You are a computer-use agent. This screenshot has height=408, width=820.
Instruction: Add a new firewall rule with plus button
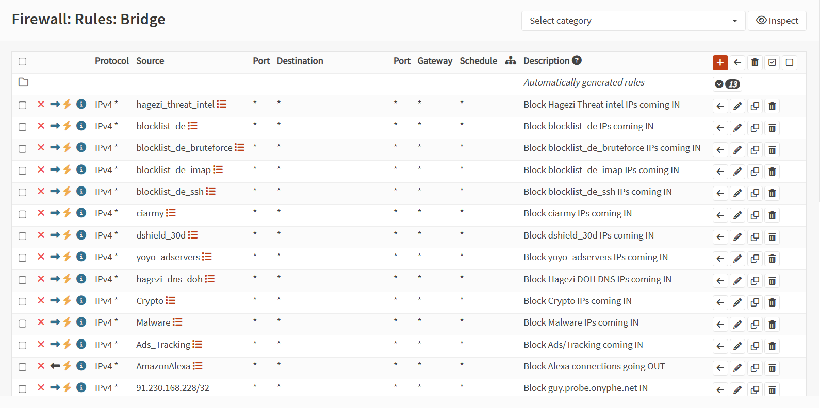720,62
